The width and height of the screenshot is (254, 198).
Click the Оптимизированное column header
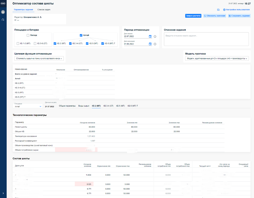pos(81,70)
